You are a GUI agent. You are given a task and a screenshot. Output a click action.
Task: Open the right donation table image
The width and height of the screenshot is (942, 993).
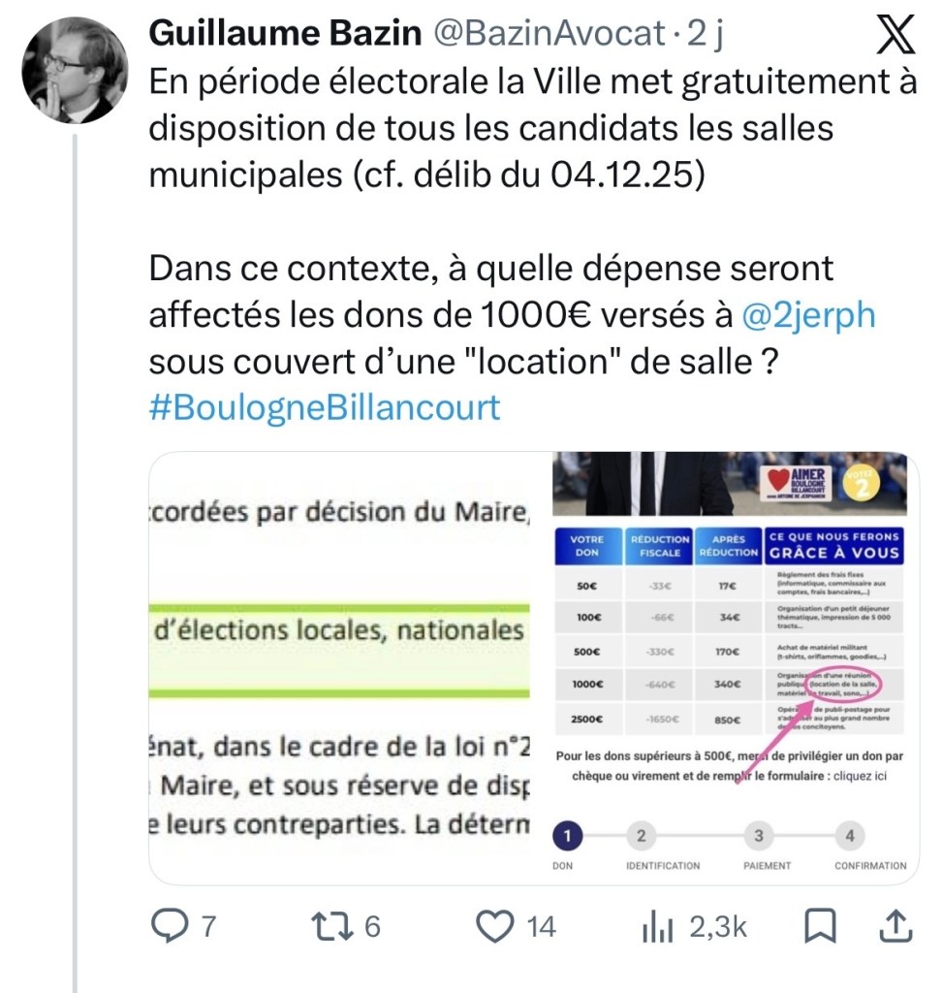(730, 667)
